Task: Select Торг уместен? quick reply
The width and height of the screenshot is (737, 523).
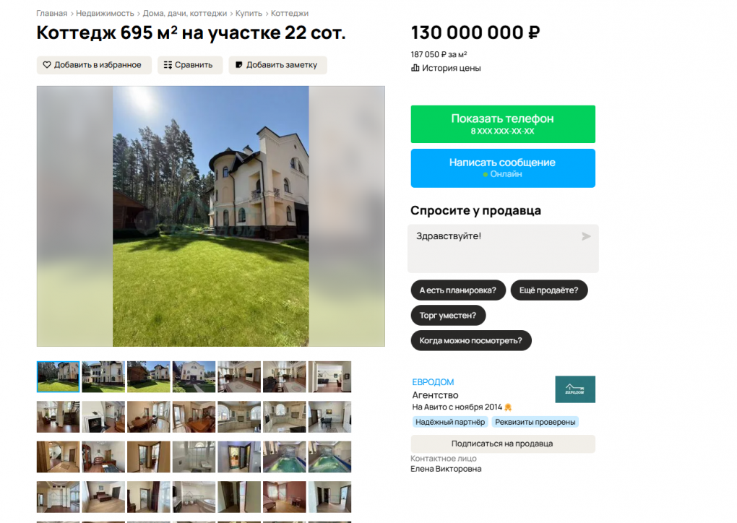Action: pyautogui.click(x=448, y=315)
